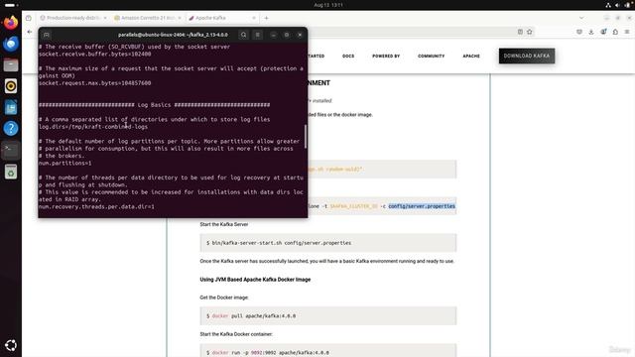The width and height of the screenshot is (635, 357).
Task: Open the volume icon in the top bar
Action: (617, 5)
